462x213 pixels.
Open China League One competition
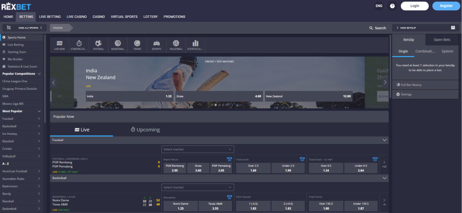(15, 81)
